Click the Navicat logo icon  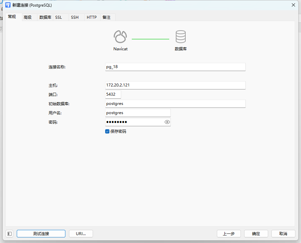(120, 36)
